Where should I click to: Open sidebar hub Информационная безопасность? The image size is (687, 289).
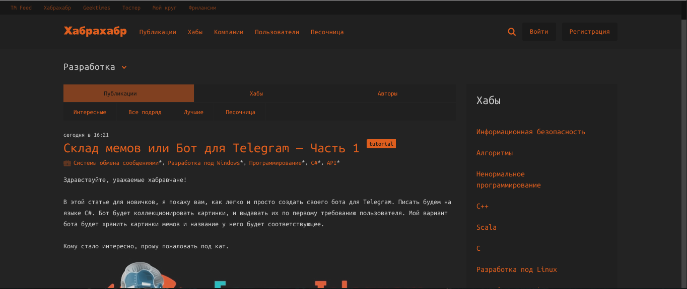[x=531, y=132]
